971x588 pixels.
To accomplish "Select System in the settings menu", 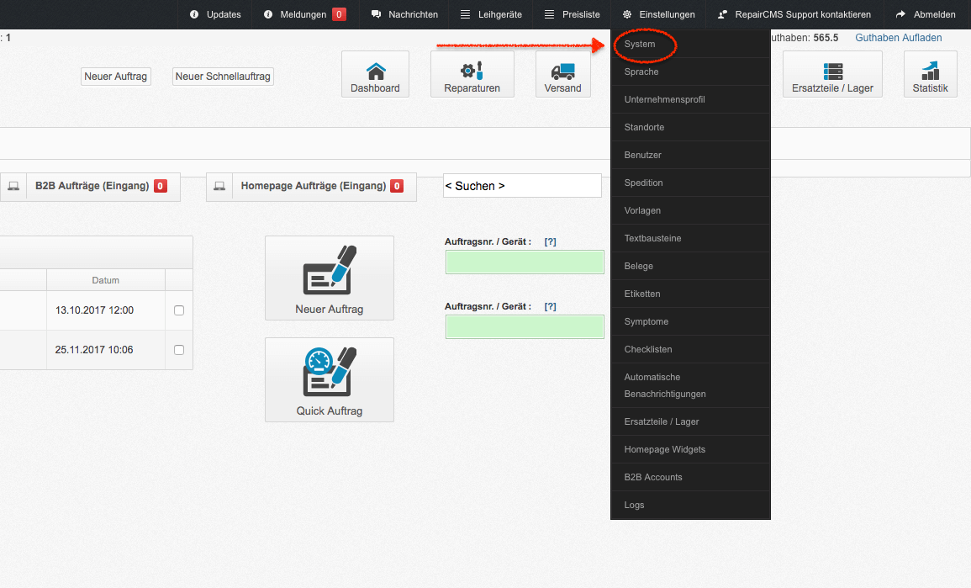I will (x=690, y=44).
